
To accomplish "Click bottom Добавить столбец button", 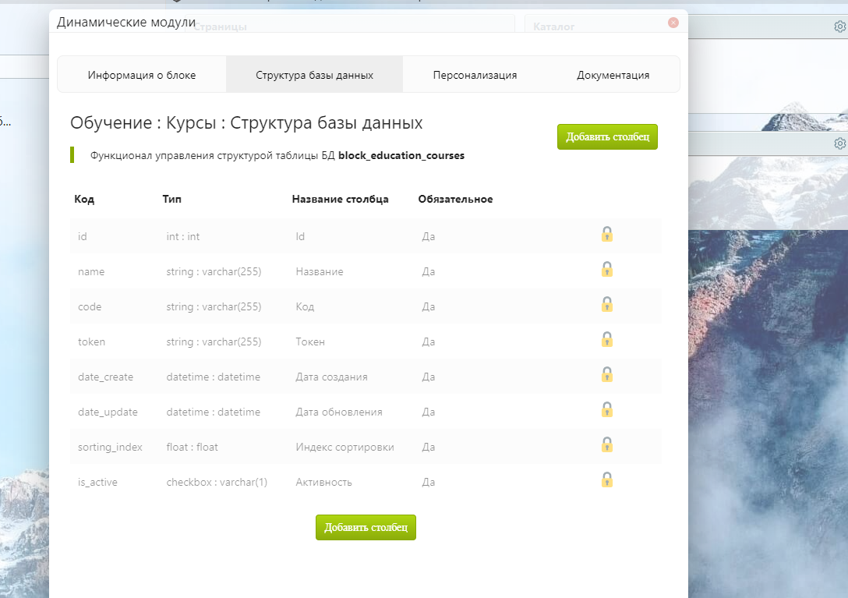I will coord(366,527).
